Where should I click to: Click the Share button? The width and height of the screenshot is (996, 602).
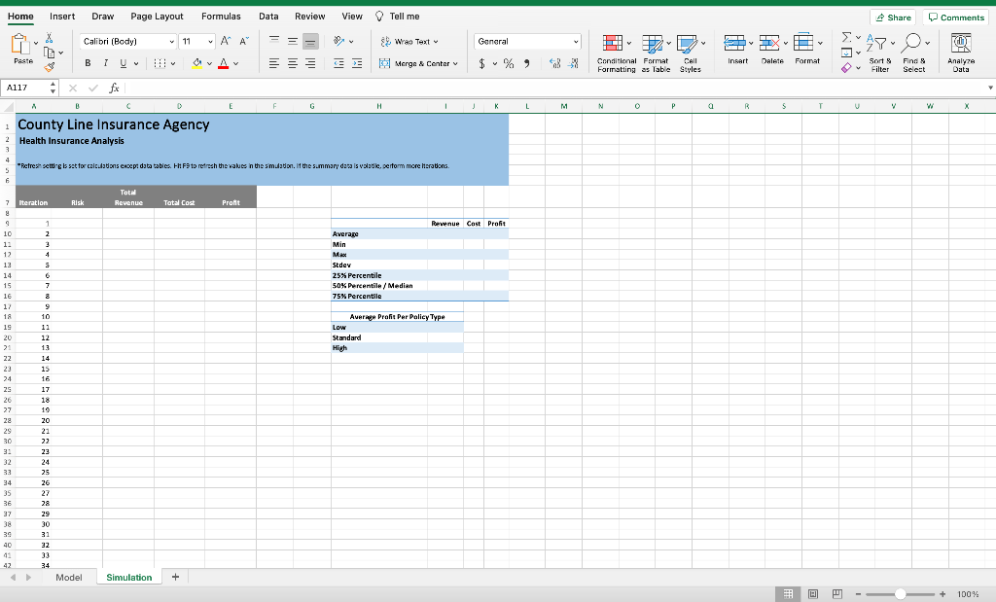pyautogui.click(x=893, y=18)
